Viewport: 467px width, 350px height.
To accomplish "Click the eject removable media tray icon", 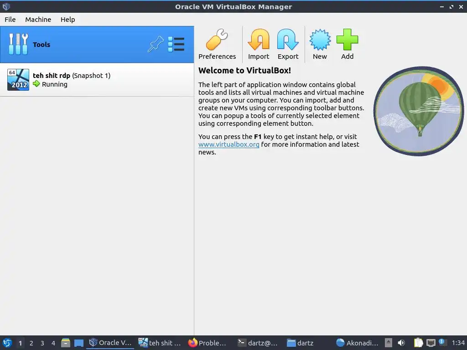I will tap(388, 343).
